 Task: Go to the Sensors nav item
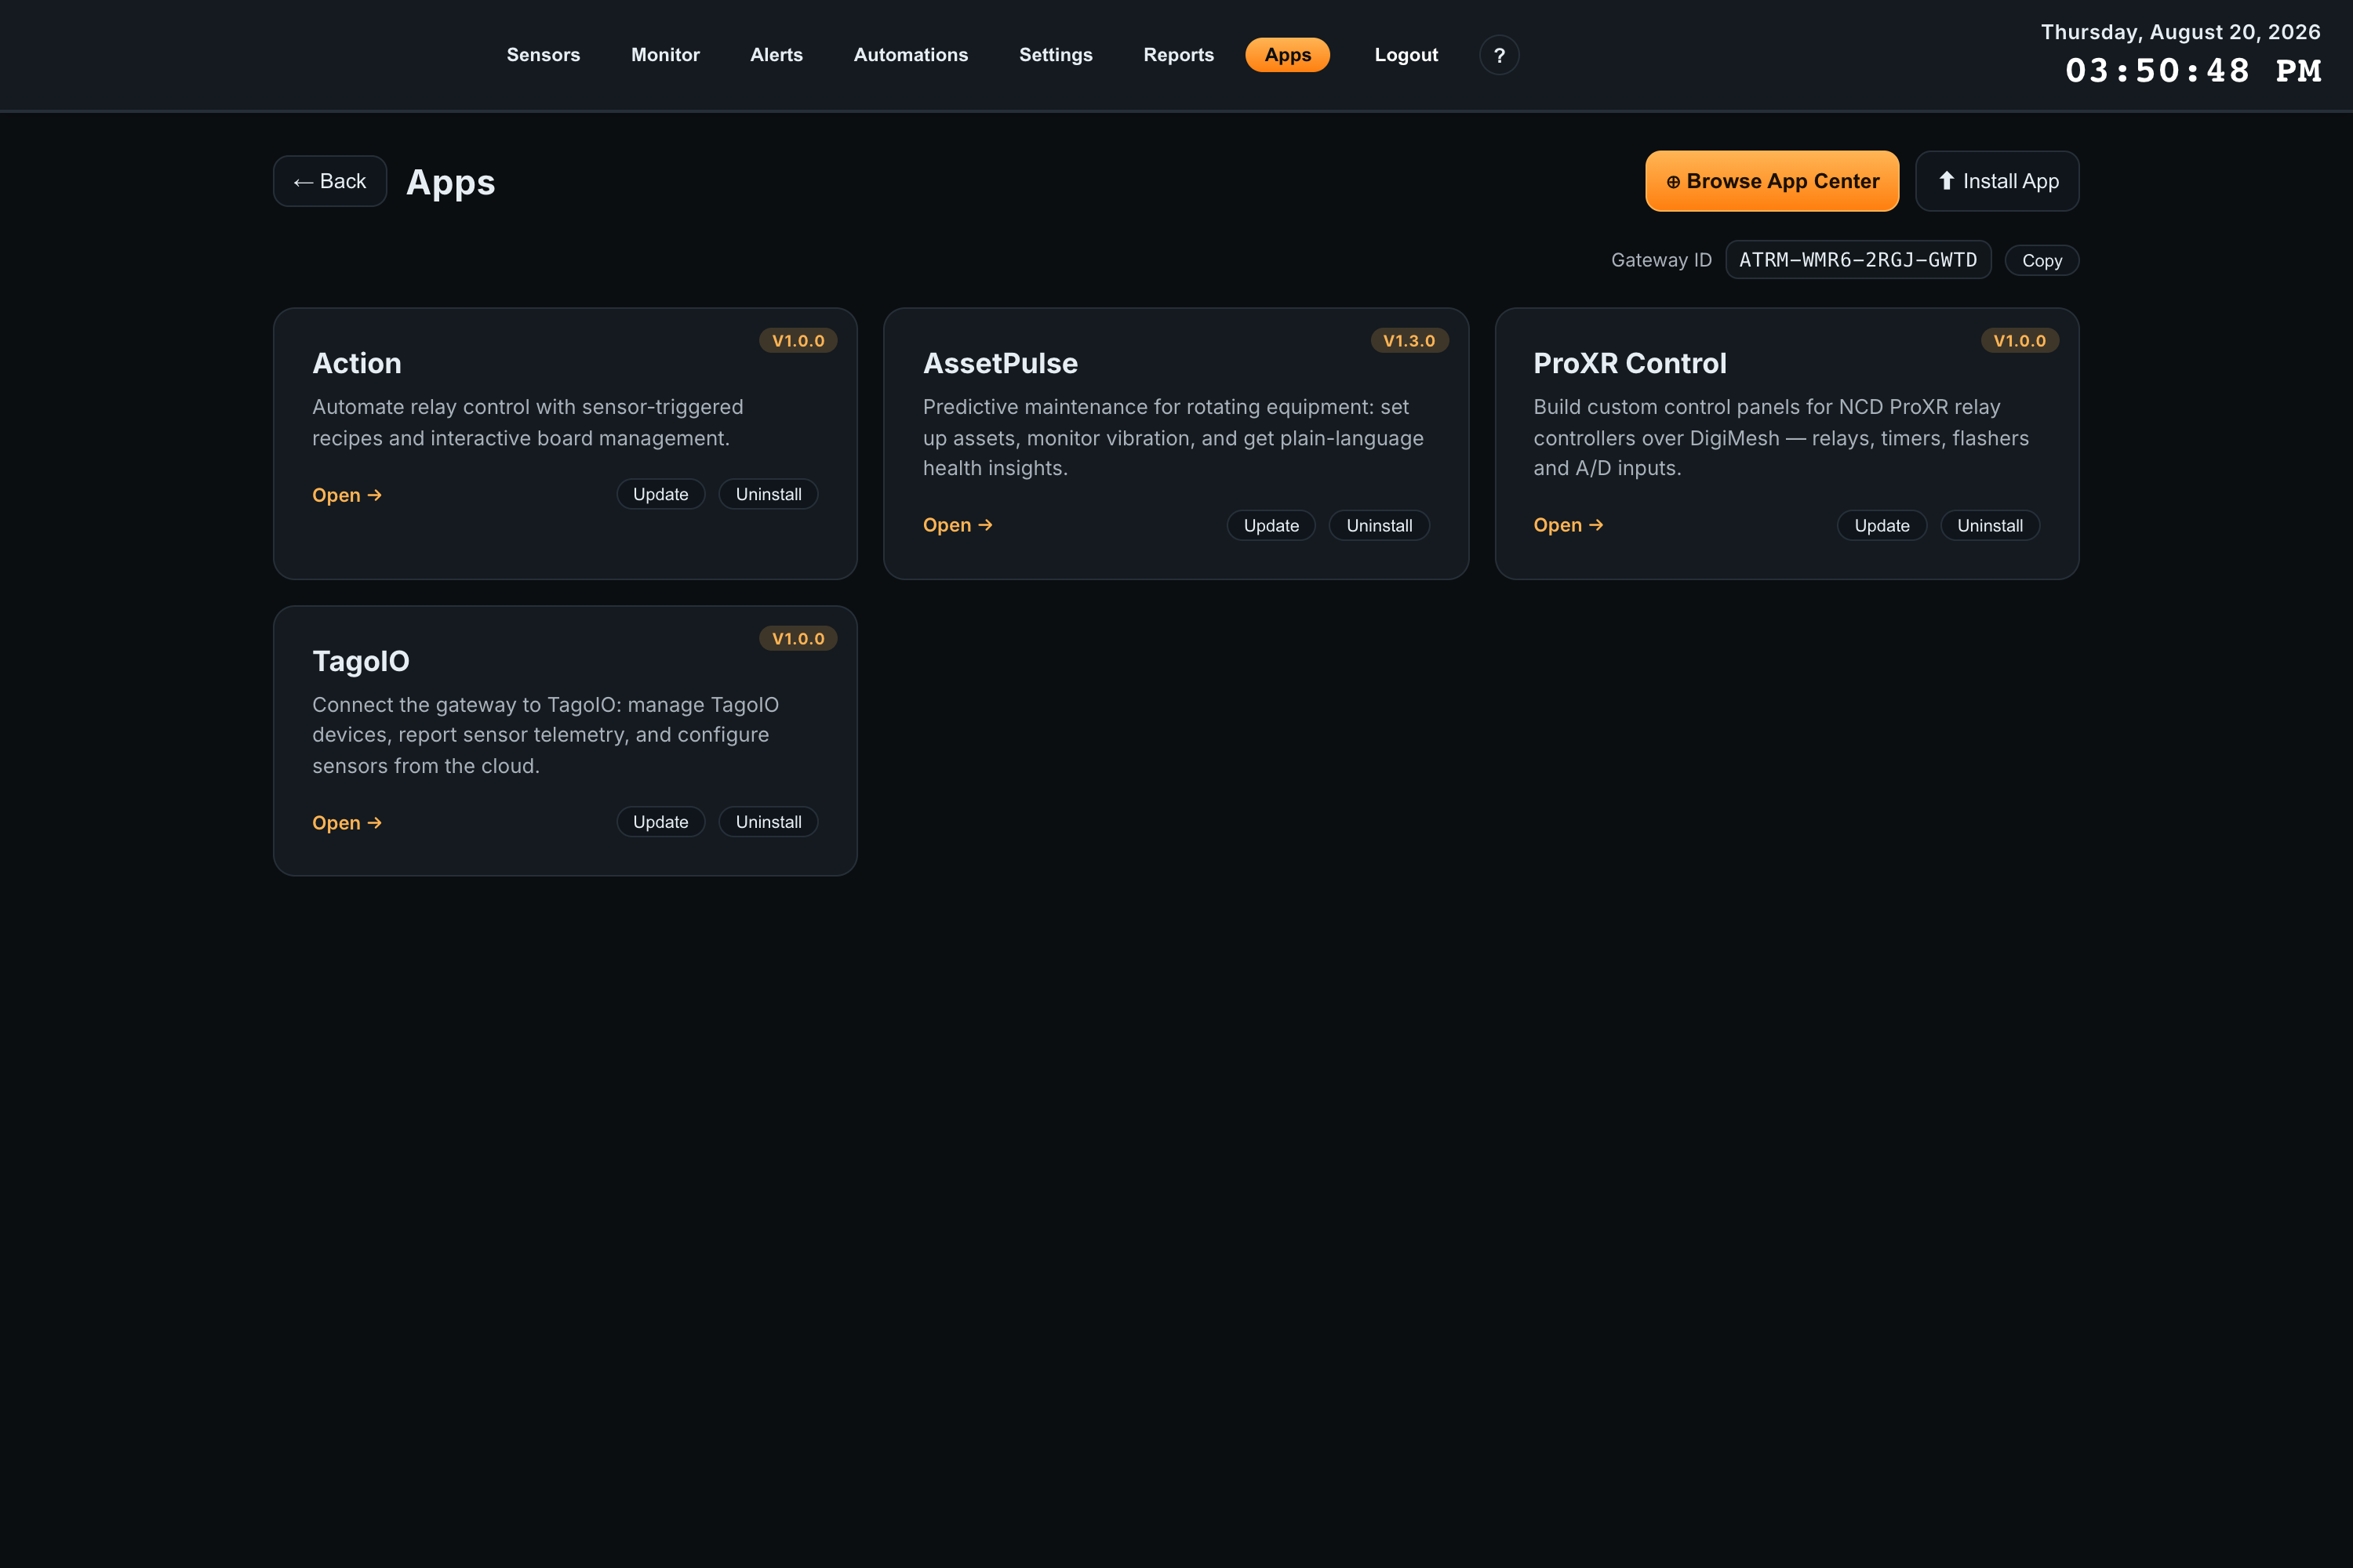coord(544,55)
